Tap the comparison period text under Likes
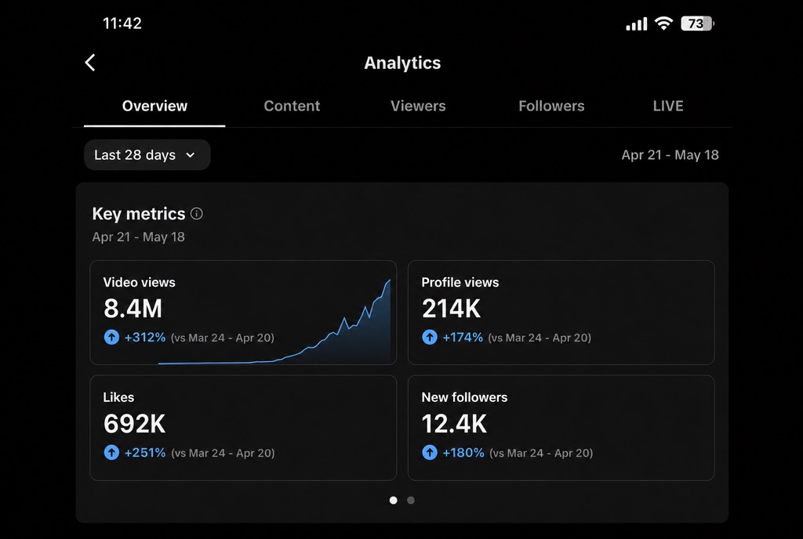The image size is (803, 539). point(223,453)
